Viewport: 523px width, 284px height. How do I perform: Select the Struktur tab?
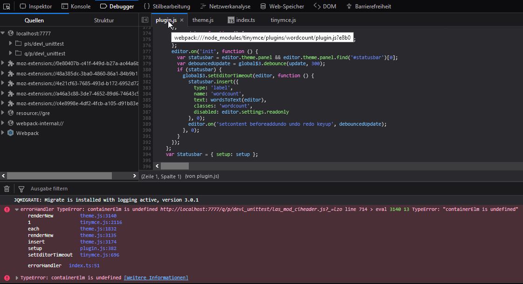(x=103, y=20)
